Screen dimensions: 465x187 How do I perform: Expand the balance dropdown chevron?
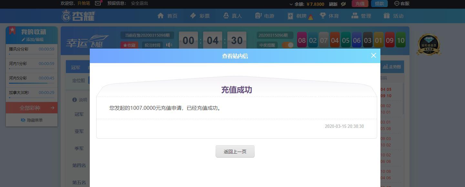[x=291, y=4]
